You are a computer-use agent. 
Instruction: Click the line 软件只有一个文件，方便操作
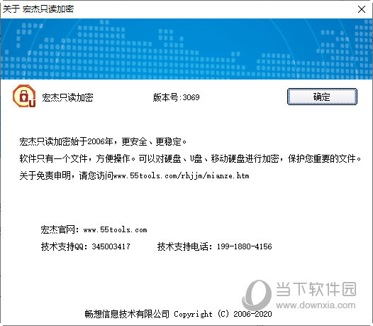[x=190, y=158]
